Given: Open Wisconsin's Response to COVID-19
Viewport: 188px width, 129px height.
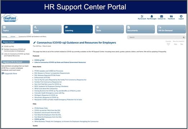Looking at the screenshot, I should (46, 97).
